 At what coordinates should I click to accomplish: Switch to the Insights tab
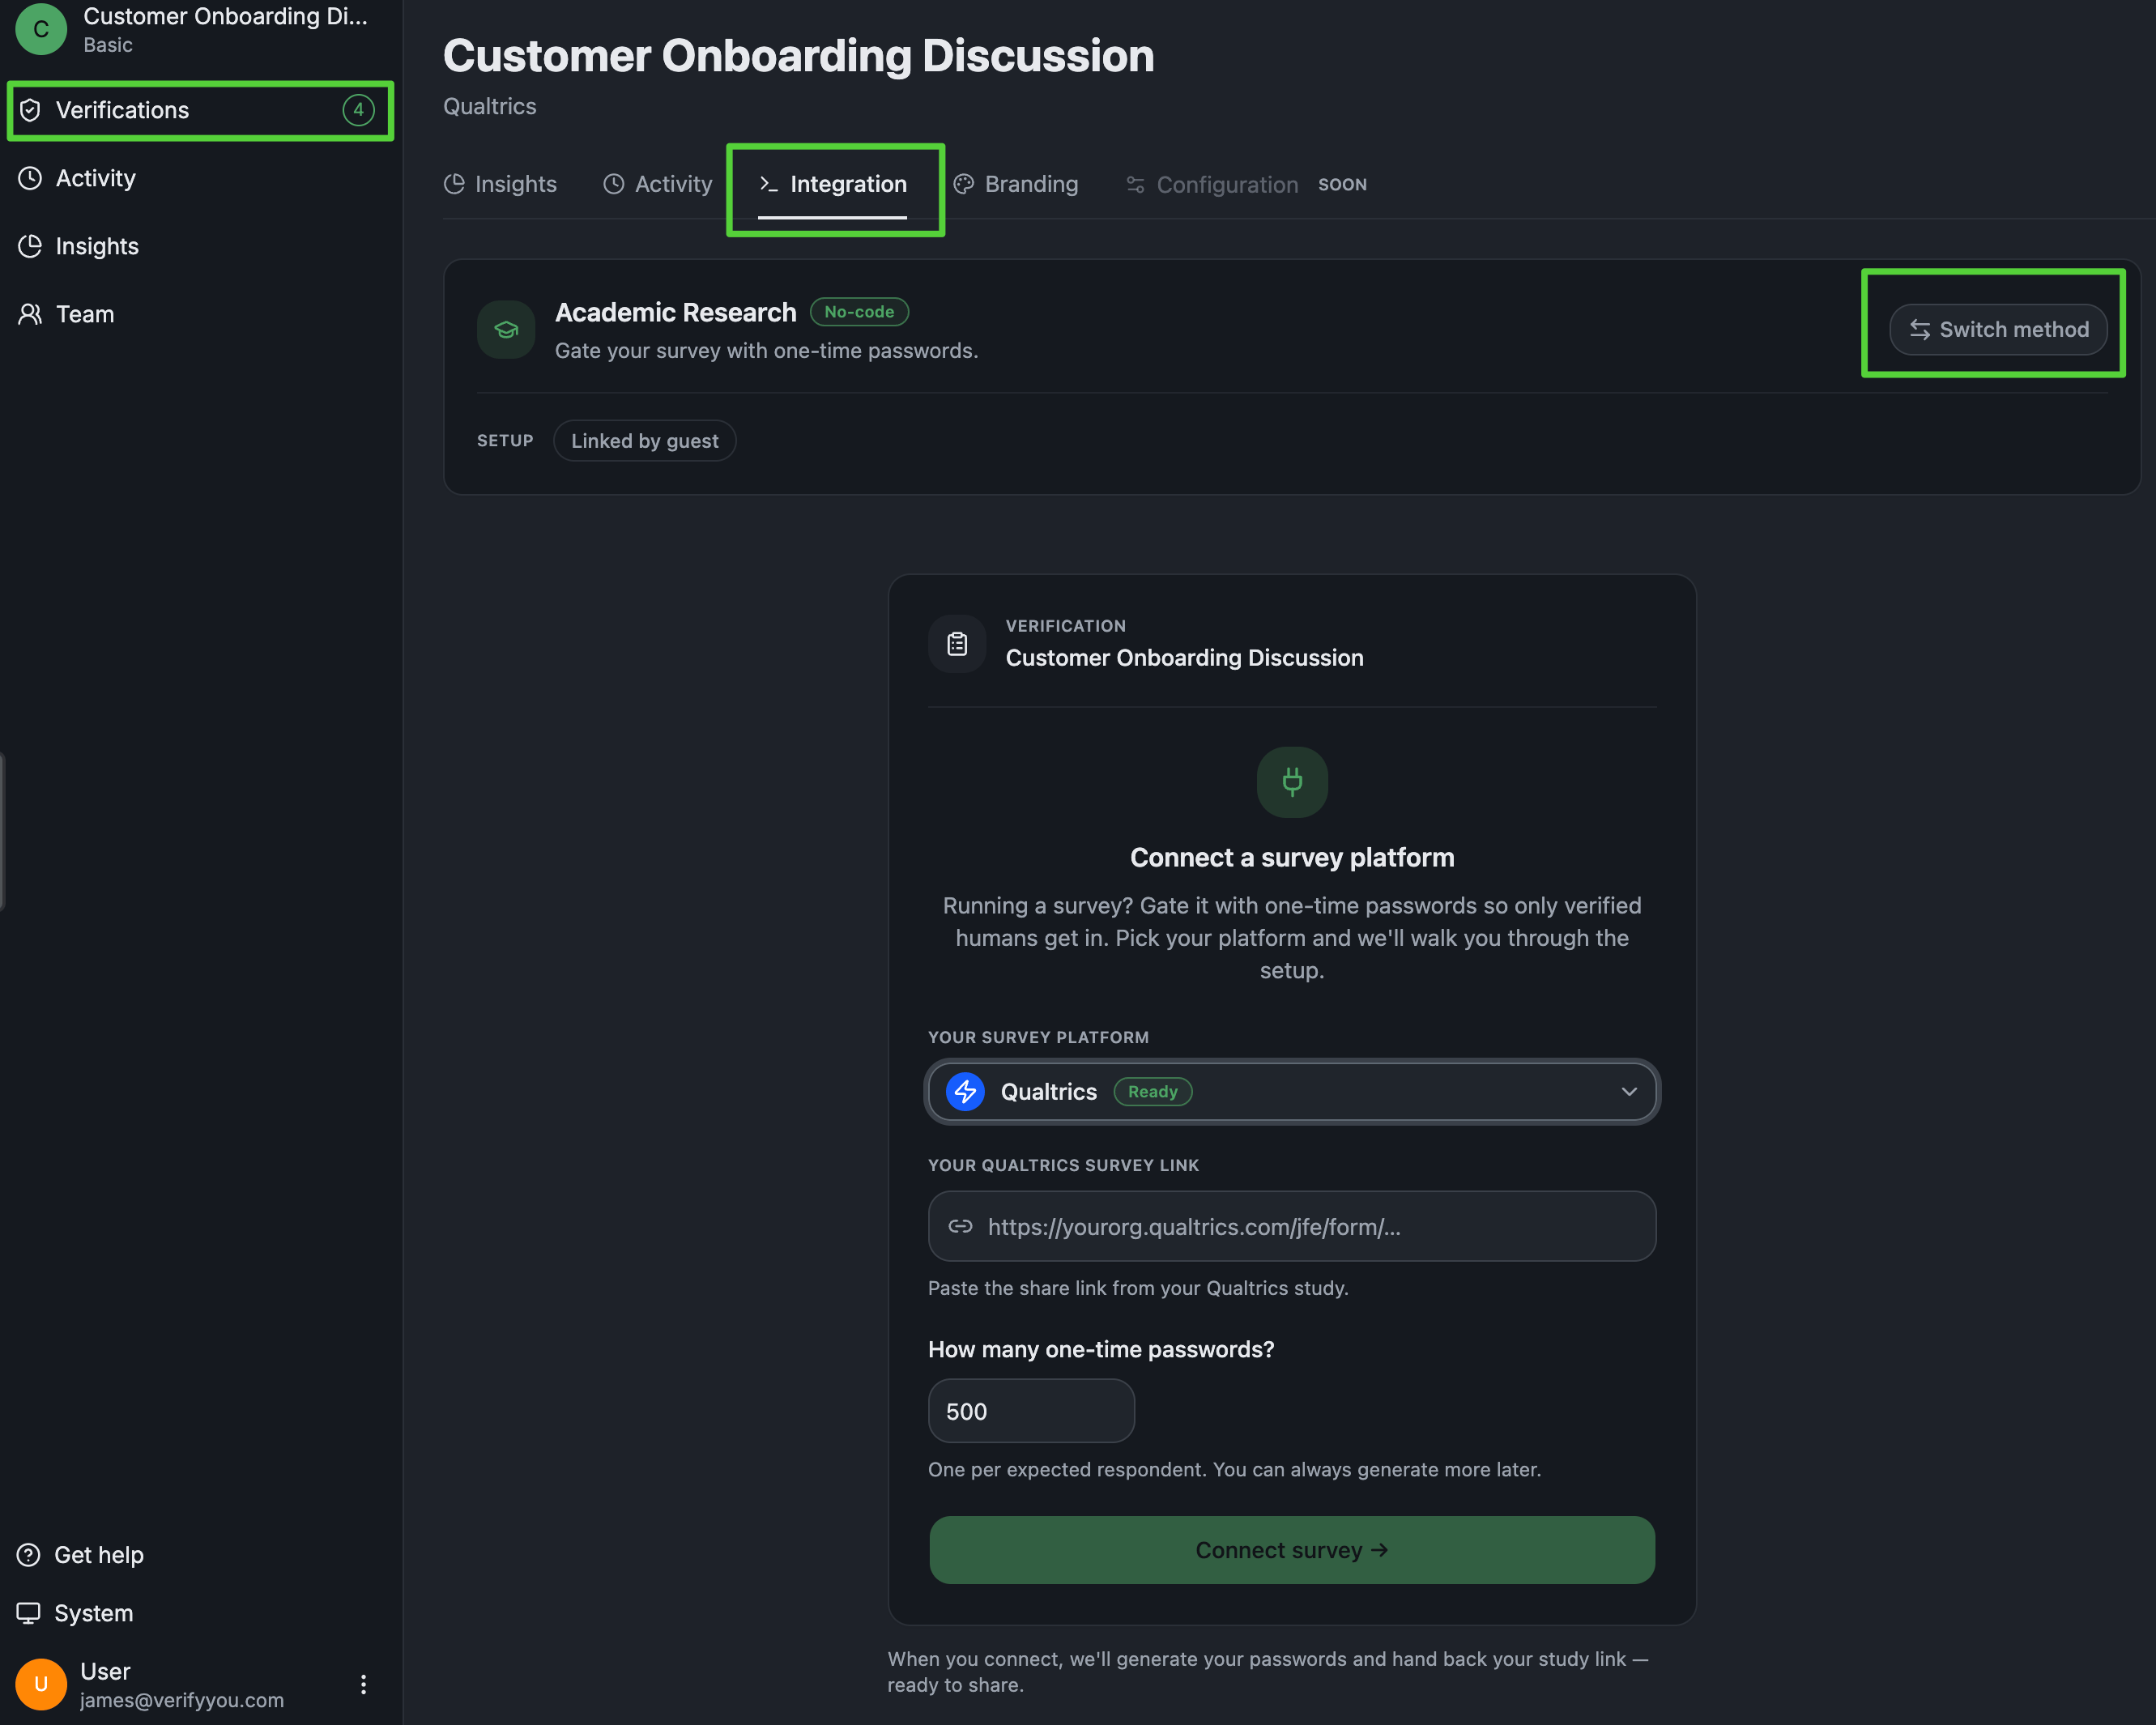tap(500, 184)
